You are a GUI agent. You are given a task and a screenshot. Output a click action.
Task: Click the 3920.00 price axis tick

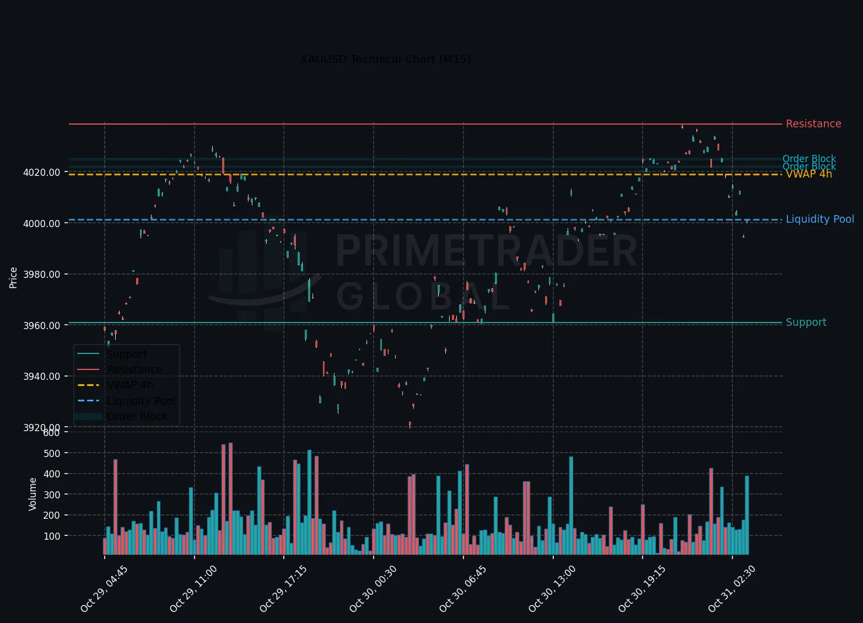coord(42,427)
